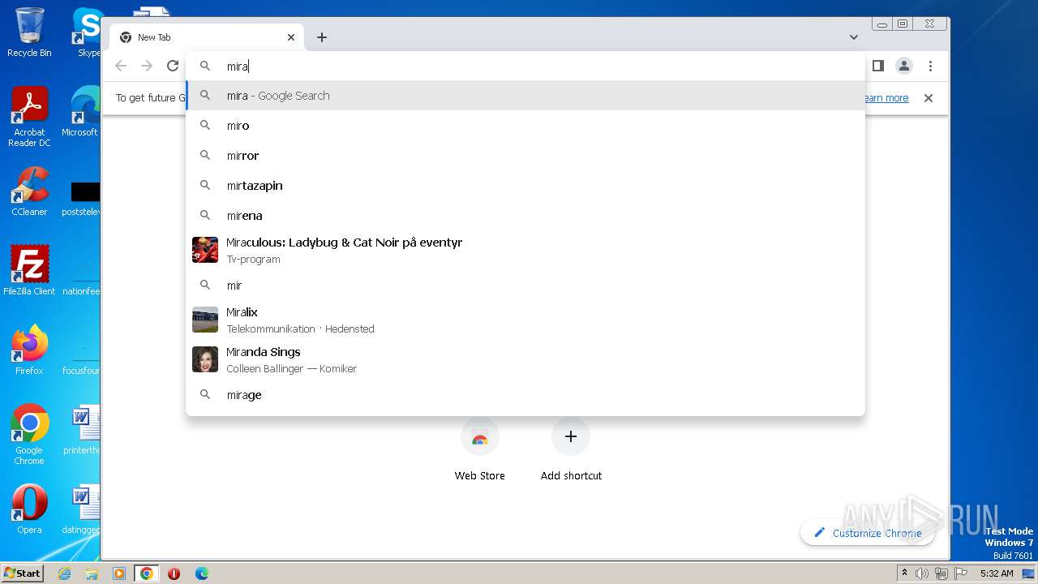
Task: Open Opera from the taskbar
Action: pos(174,573)
